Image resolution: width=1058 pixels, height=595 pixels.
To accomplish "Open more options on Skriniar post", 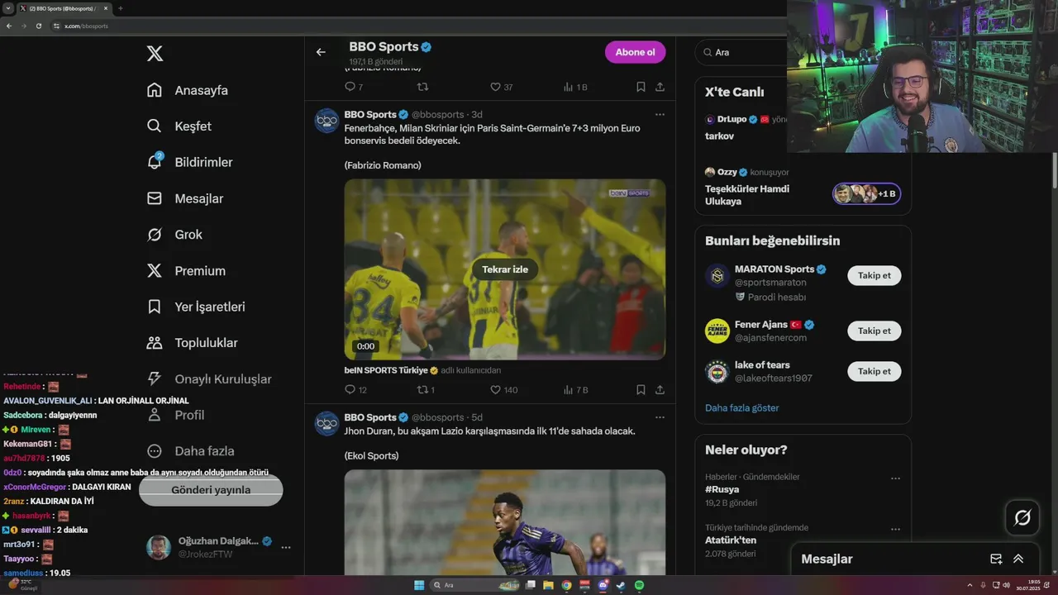I will [x=660, y=115].
